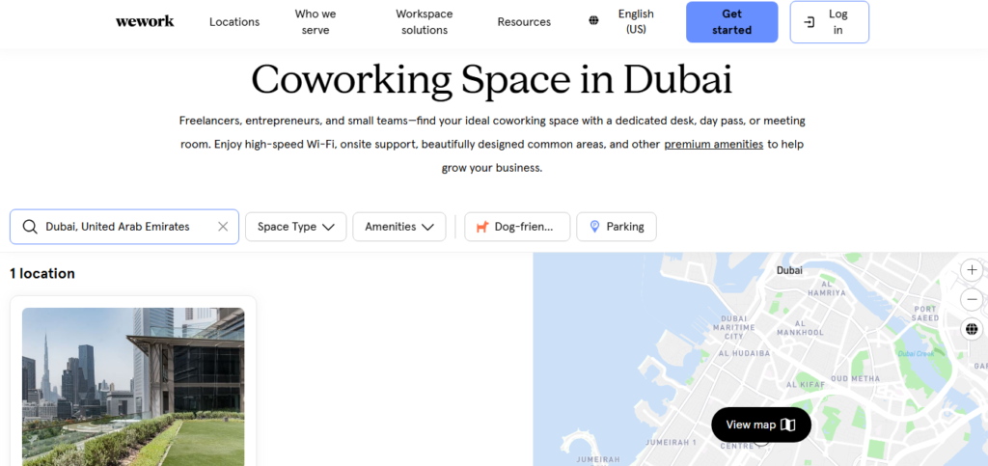Toggle the Dog-friendly filter

click(517, 227)
